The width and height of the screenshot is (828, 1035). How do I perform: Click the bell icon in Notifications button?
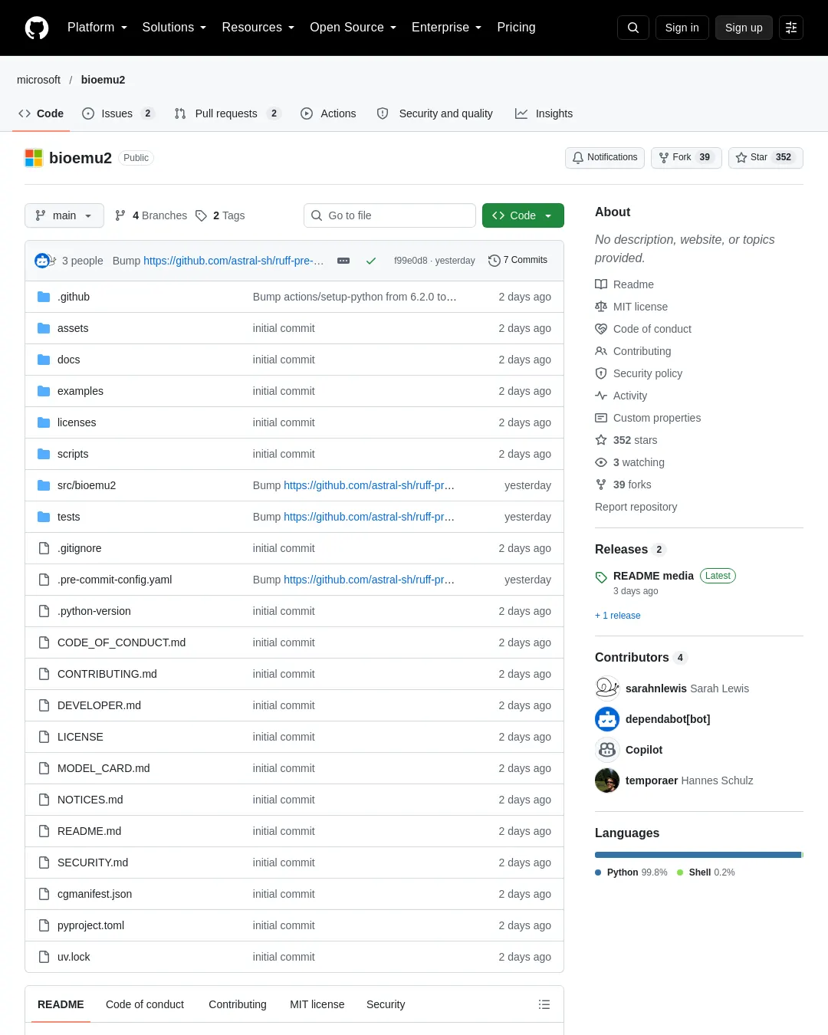click(x=578, y=157)
